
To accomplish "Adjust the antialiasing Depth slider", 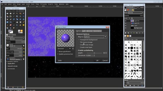I will [x=94, y=53].
